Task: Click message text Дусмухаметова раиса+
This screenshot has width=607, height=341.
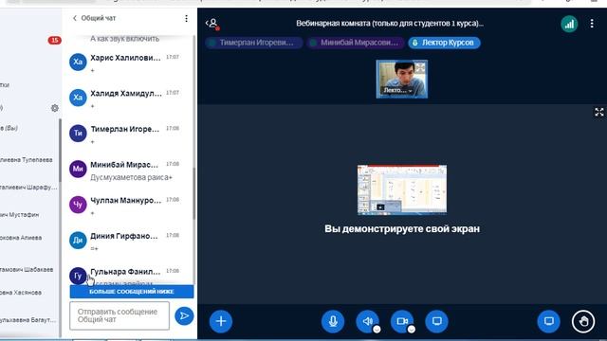Action: click(131, 177)
